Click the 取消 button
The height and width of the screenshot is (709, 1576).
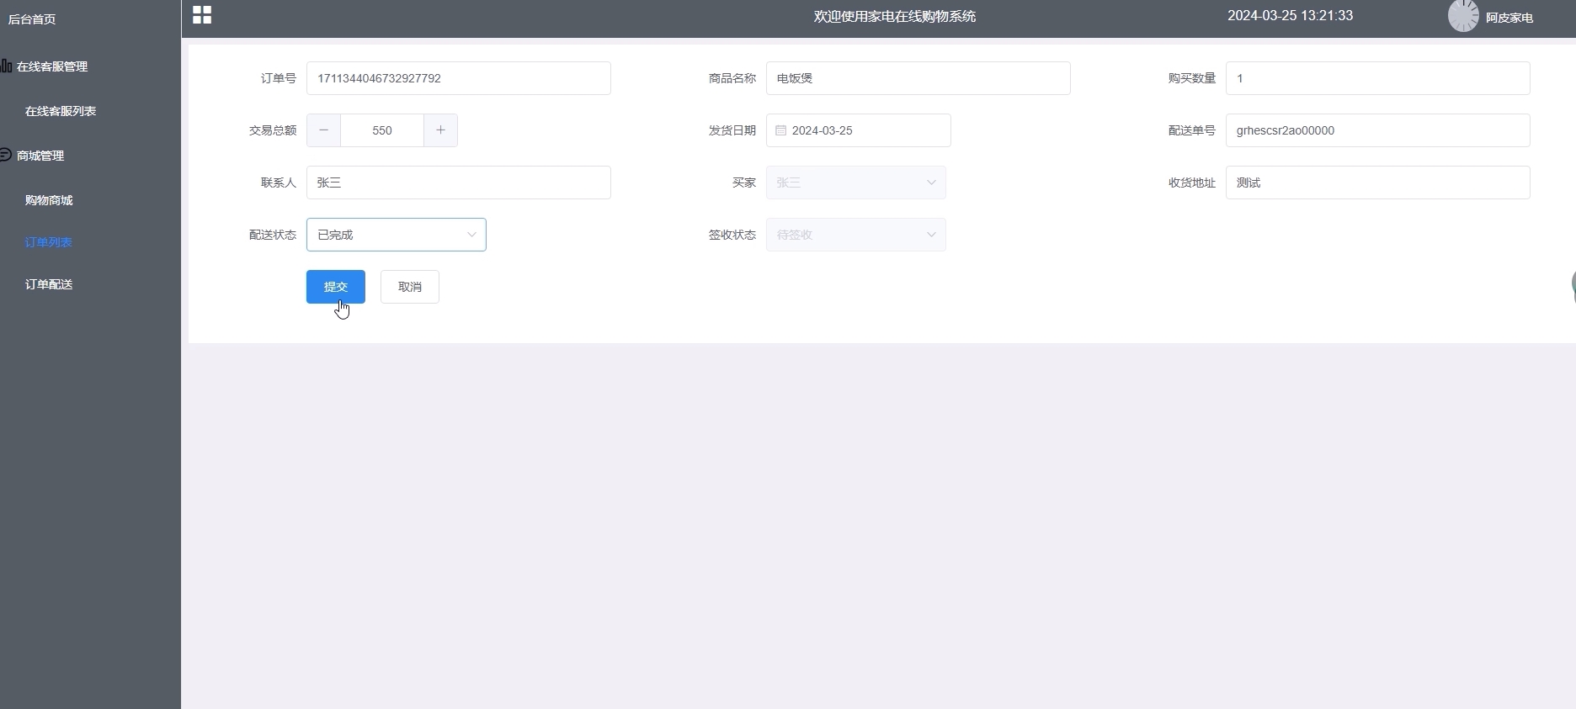(x=409, y=287)
